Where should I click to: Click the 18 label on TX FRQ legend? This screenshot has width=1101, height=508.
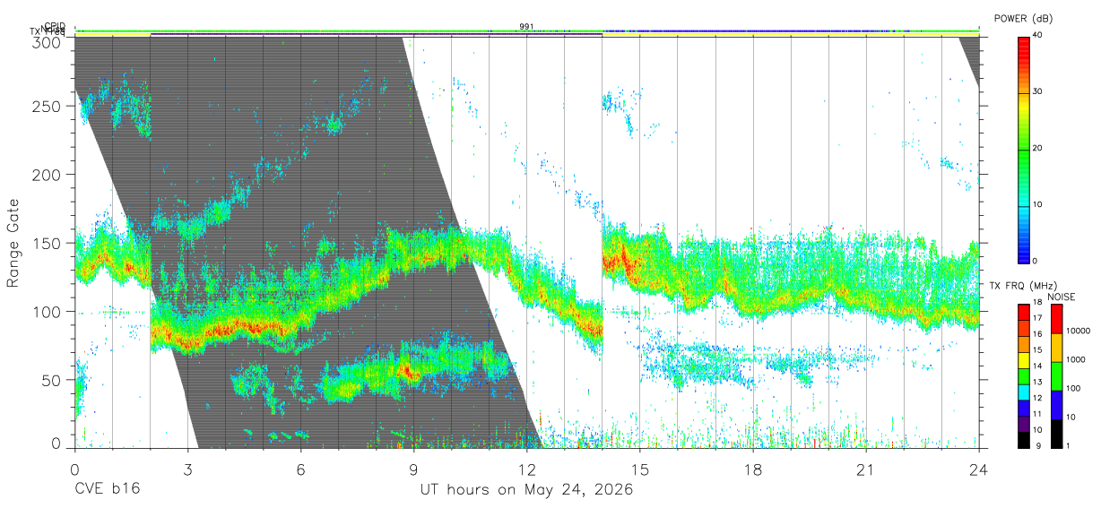1037,303
